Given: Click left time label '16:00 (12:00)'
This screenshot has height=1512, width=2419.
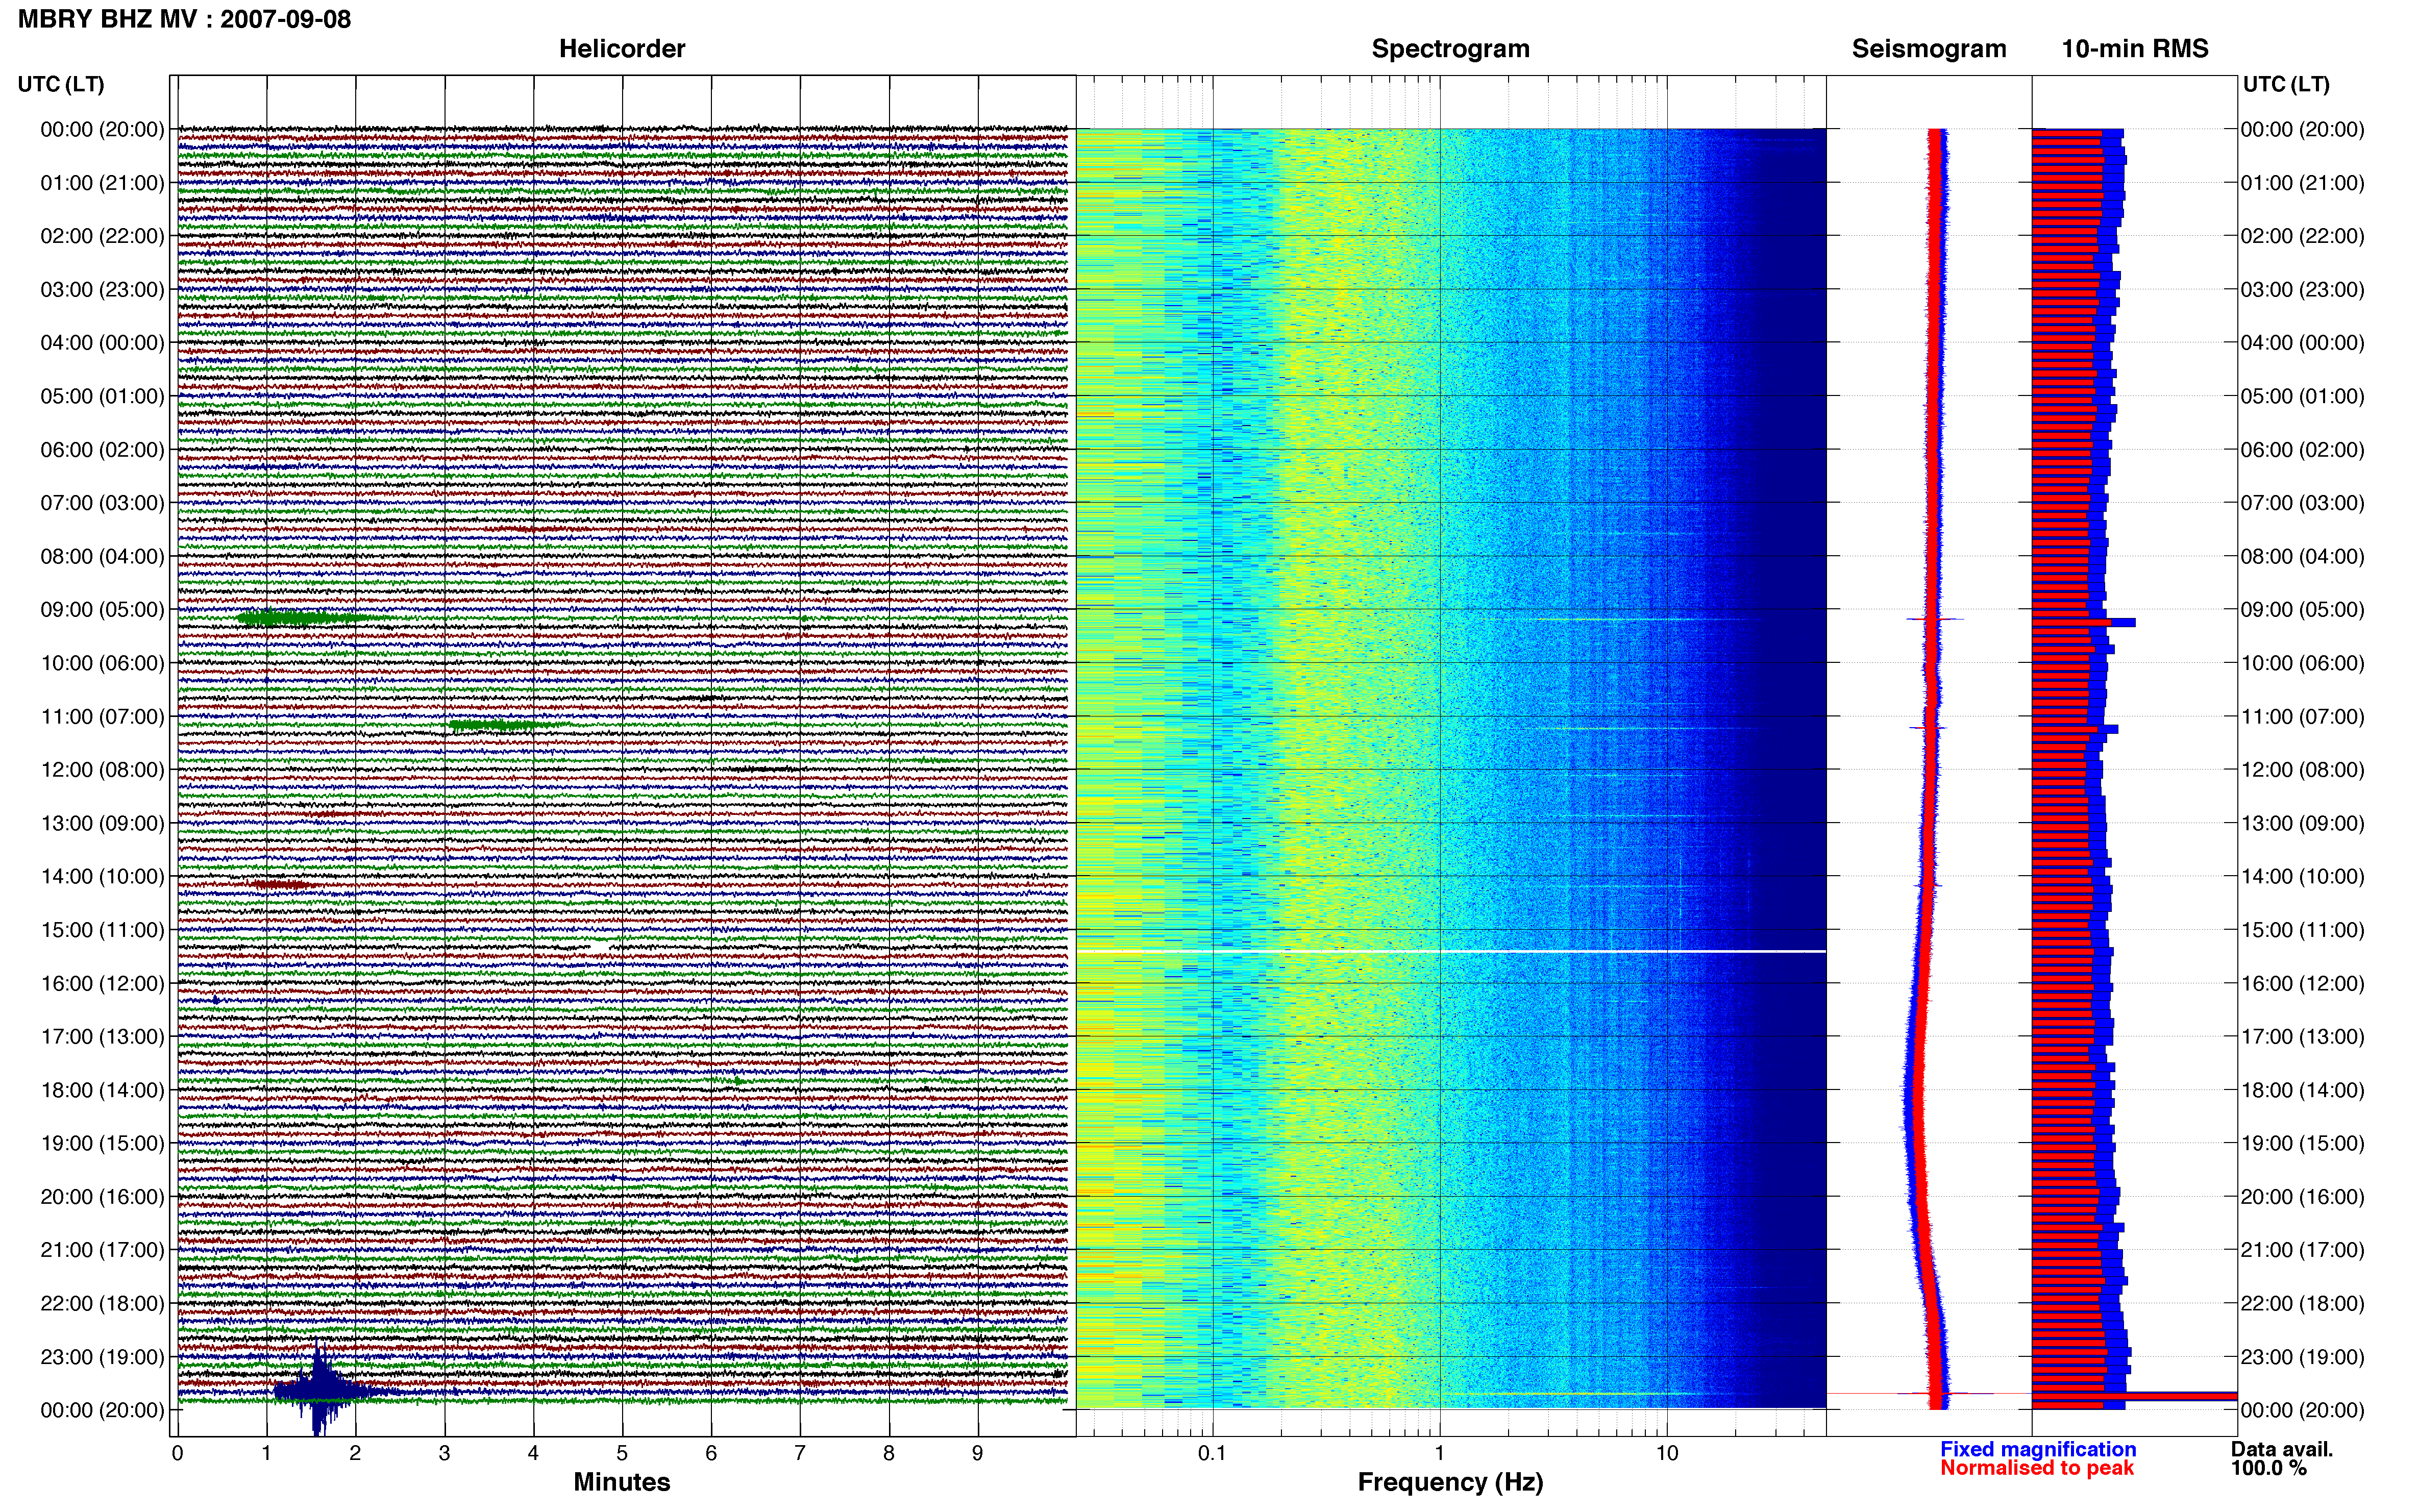Looking at the screenshot, I should [102, 984].
